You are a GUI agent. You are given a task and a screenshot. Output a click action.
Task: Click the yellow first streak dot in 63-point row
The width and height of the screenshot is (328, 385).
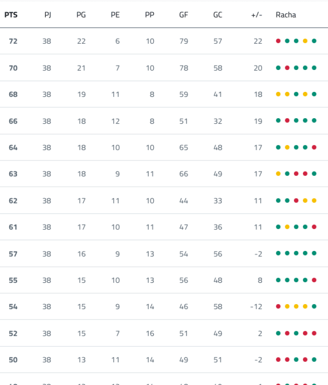tap(278, 174)
